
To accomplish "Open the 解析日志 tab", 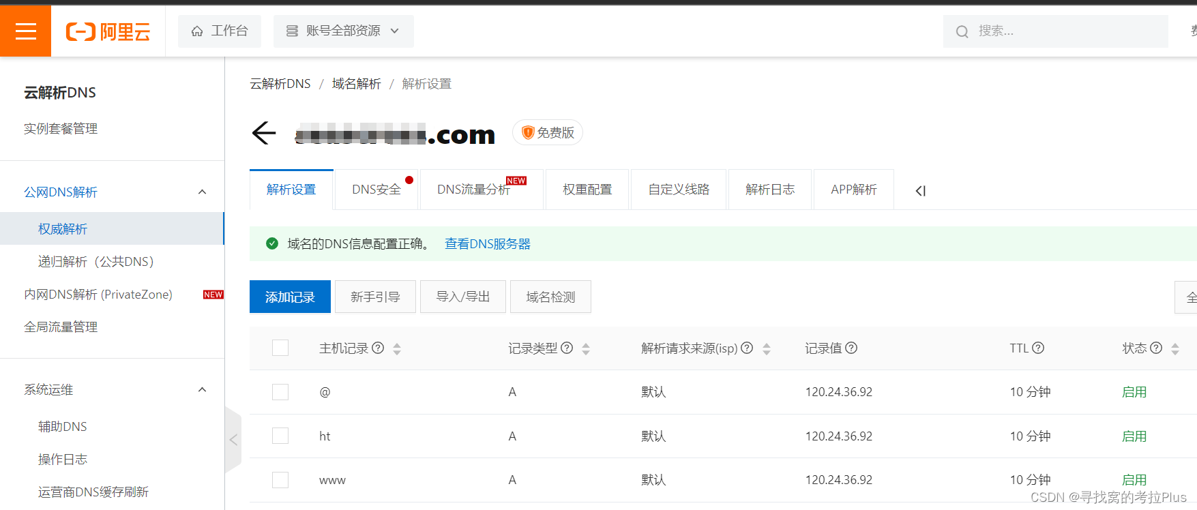I will [770, 190].
